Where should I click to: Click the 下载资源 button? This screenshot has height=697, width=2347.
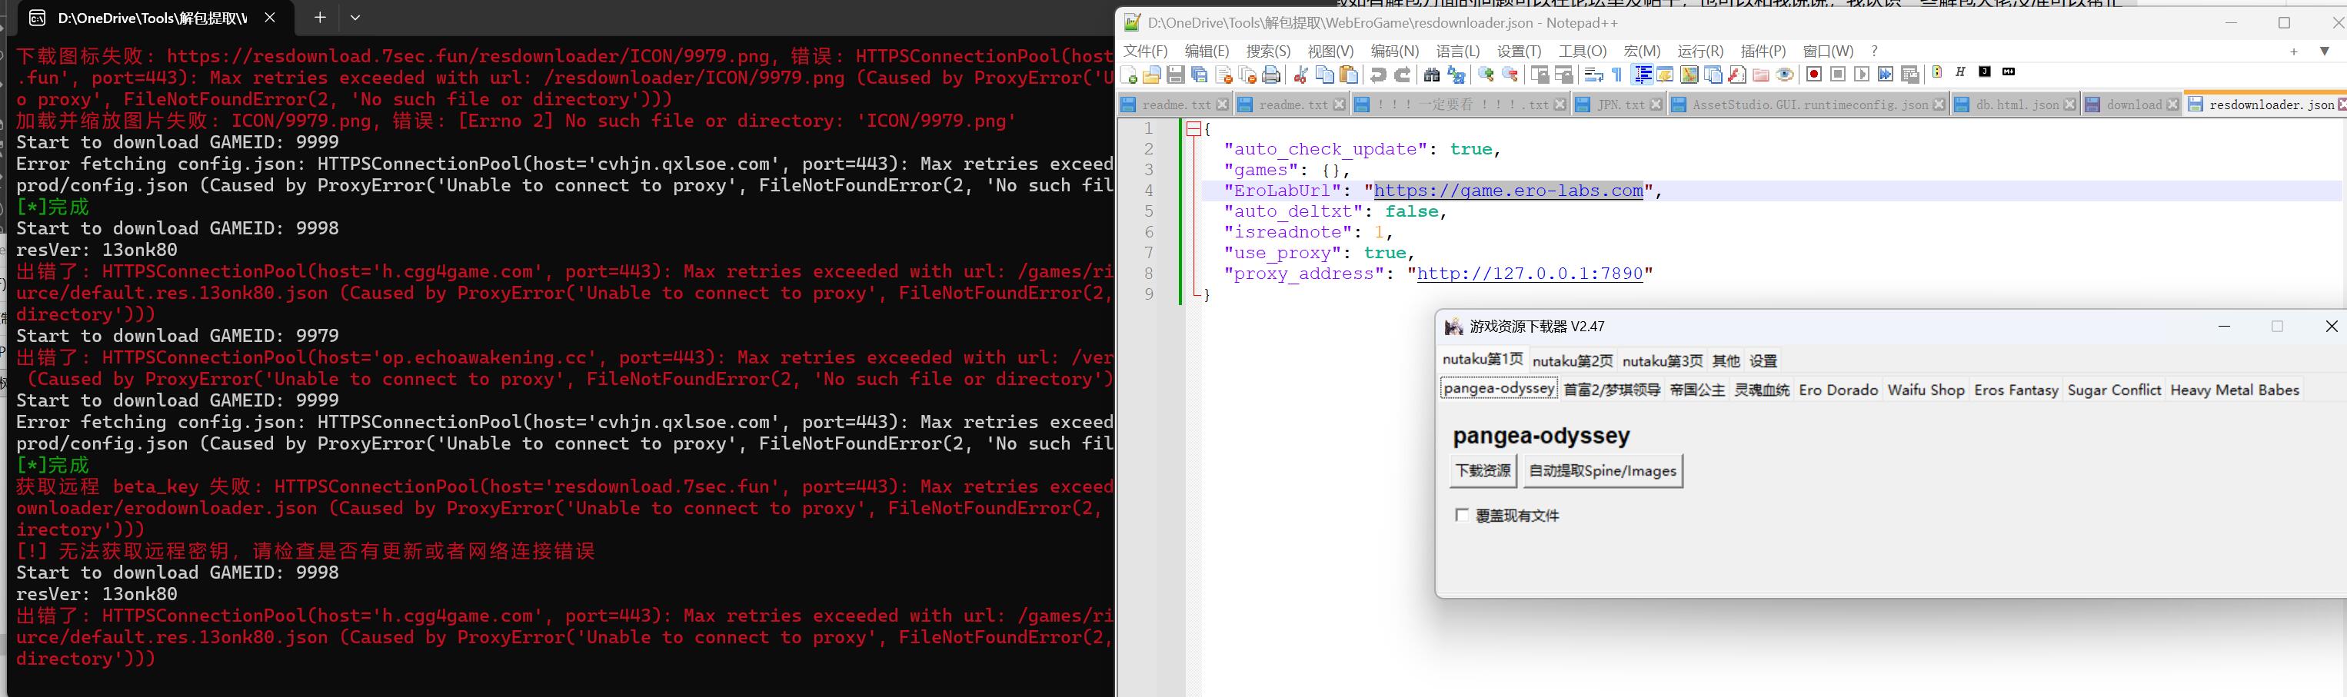(1483, 470)
